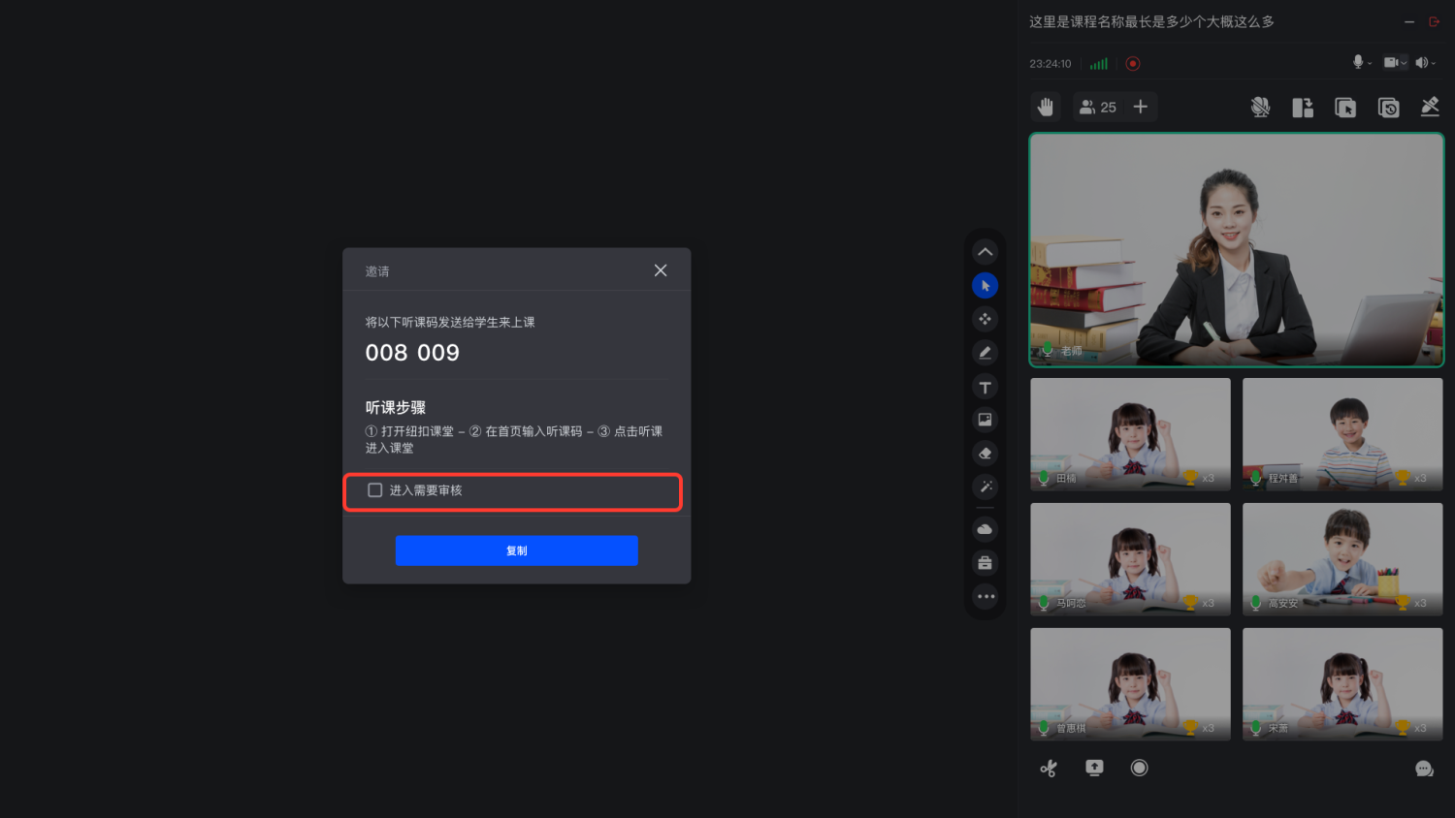Enable the 进入需要审核 checkbox

coord(375,490)
